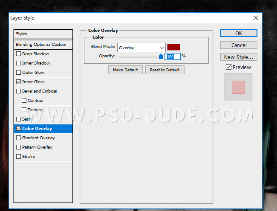
Task: Select the Inner Glow row label
Action: [x=33, y=82]
